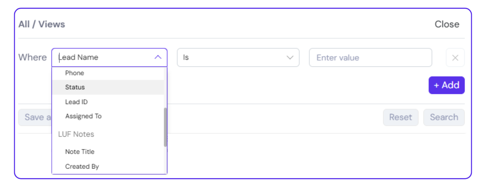The width and height of the screenshot is (489, 185).
Task: Pick Lead ID in the dropdown list
Action: pyautogui.click(x=76, y=102)
